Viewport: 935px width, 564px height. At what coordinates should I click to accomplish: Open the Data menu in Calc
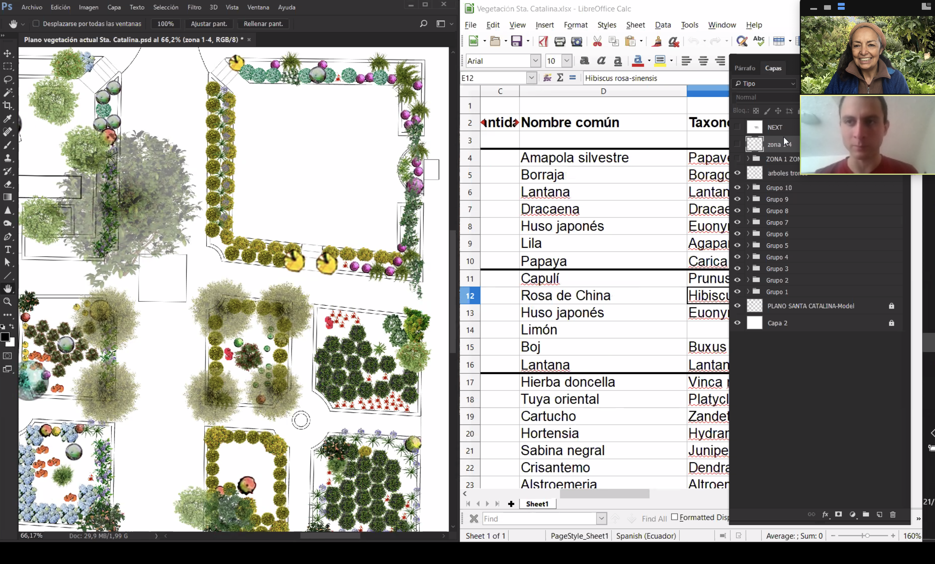tap(662, 25)
